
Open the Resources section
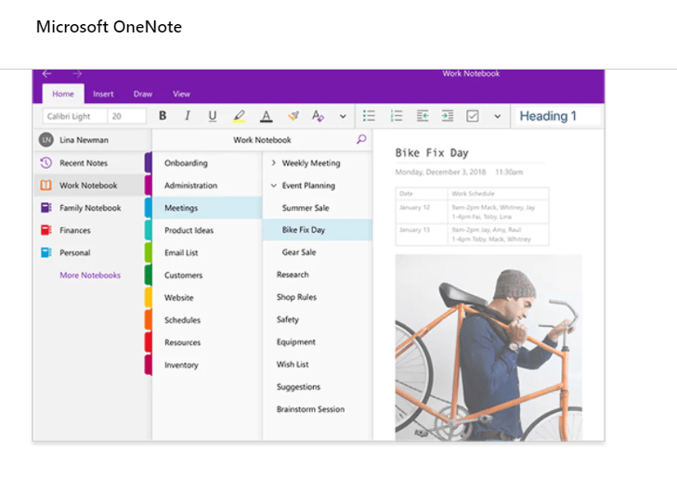pos(206,342)
